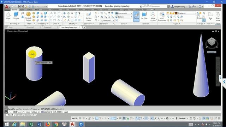This screenshot has height=127, width=226.
Task: Open the Unnamed UCS dropdown
Action: (107, 20)
